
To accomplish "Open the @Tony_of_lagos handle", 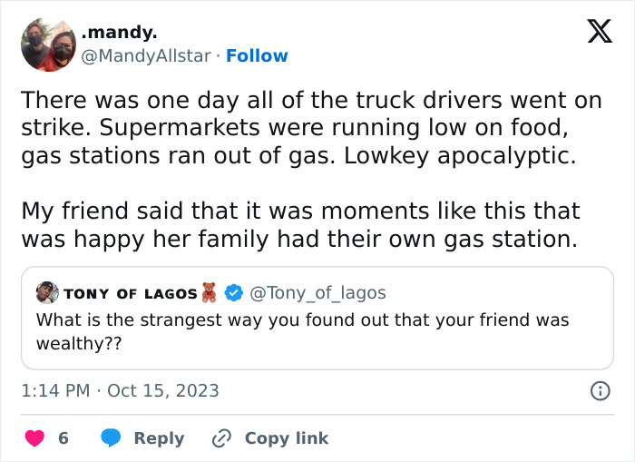I will [317, 292].
